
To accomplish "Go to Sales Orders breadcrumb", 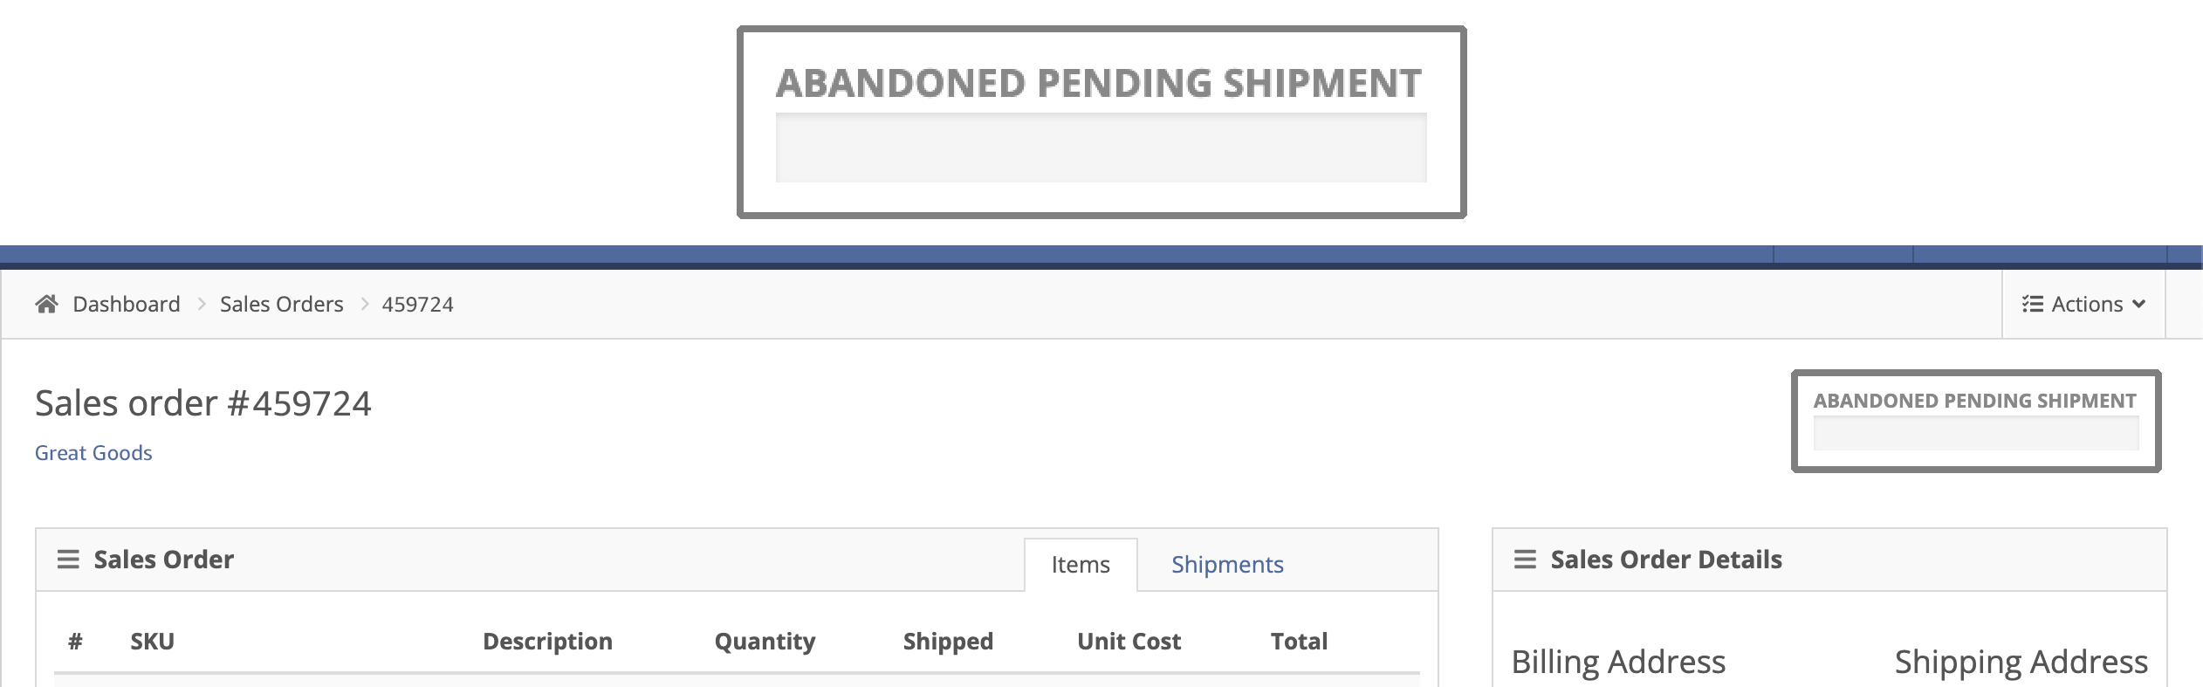I will 282,304.
